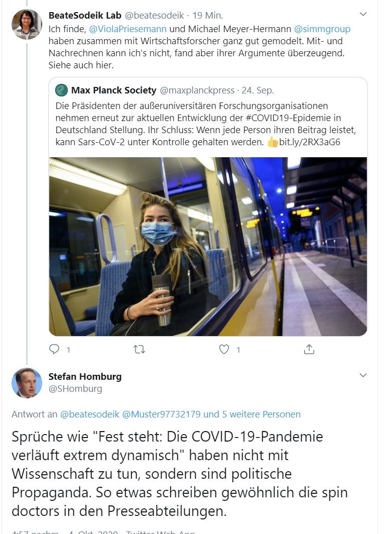Click the Max Planck Society logo avatar
The image size is (387, 534).
tap(62, 90)
